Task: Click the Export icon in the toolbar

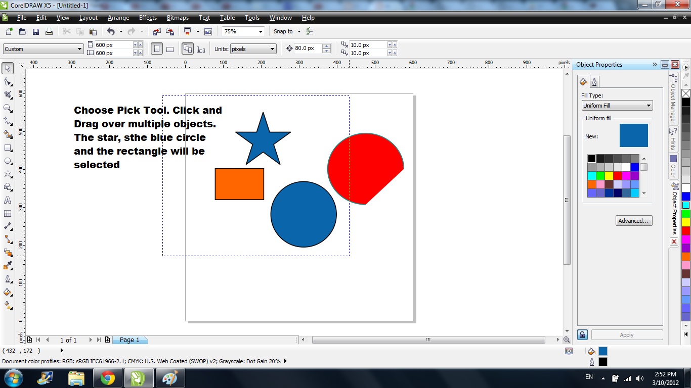Action: tap(170, 31)
